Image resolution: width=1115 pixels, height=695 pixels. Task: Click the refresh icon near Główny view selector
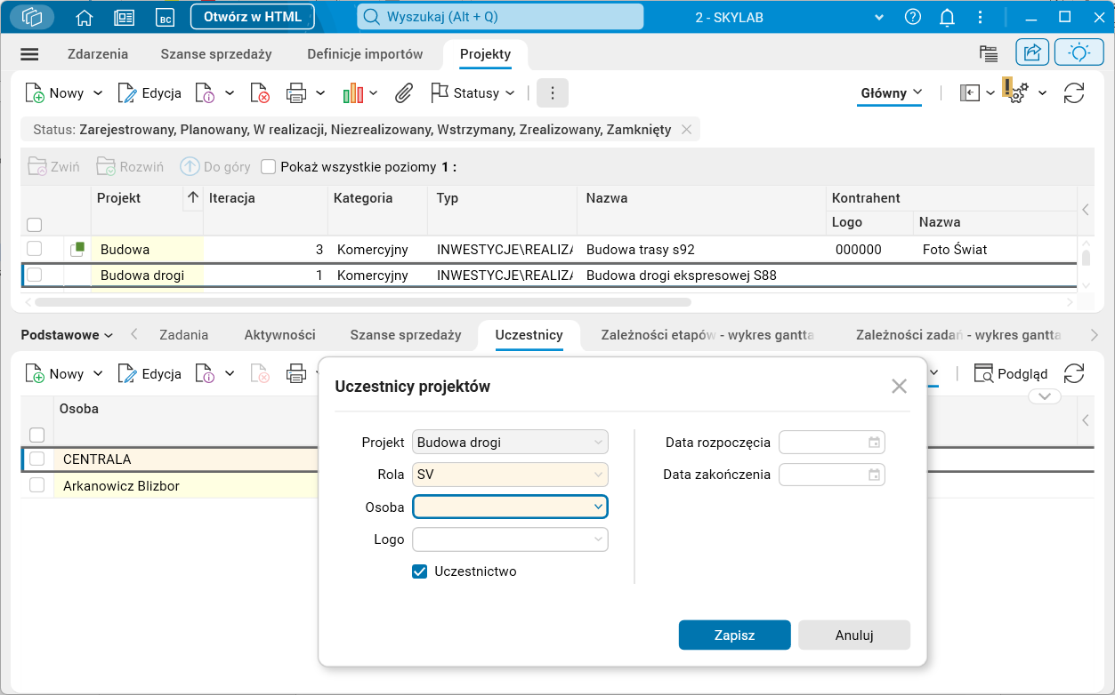[x=1074, y=92]
